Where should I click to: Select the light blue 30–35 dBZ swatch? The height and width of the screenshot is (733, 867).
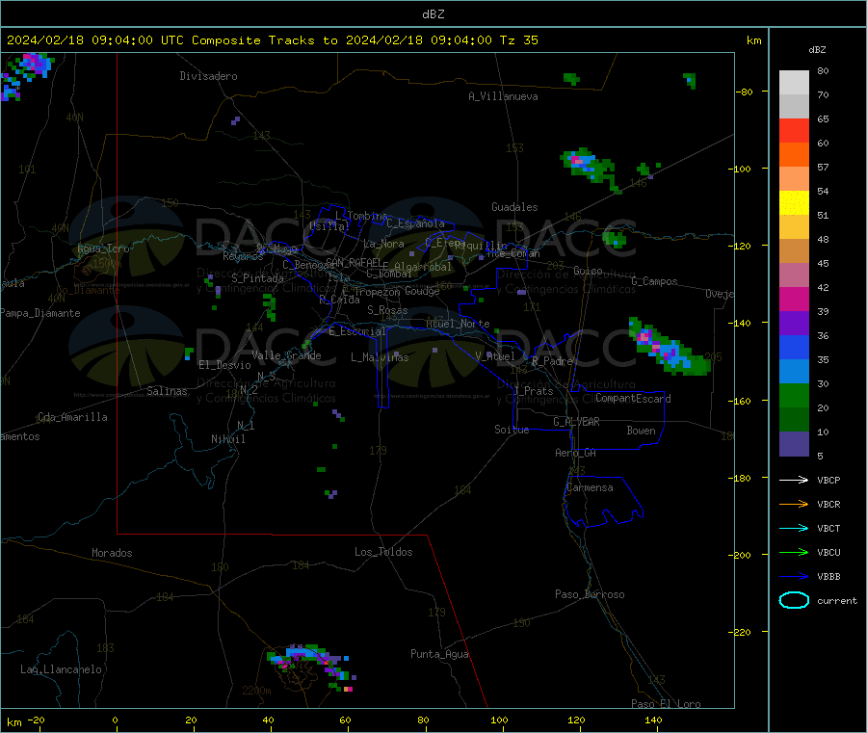point(794,372)
